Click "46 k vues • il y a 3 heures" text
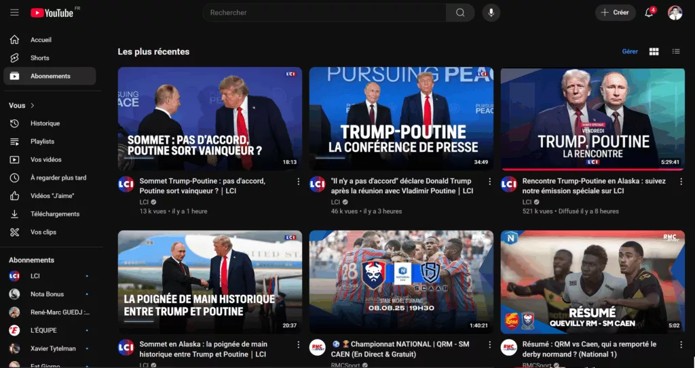 click(x=366, y=211)
